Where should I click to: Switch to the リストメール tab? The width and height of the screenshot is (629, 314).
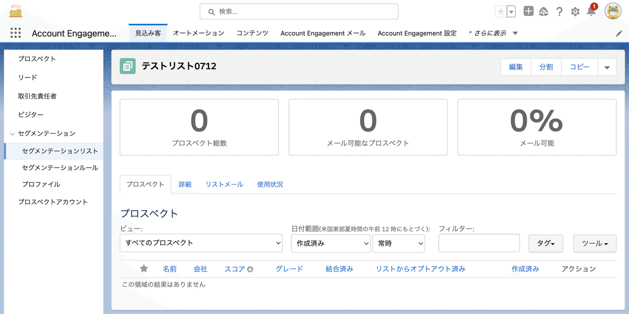[x=224, y=185]
